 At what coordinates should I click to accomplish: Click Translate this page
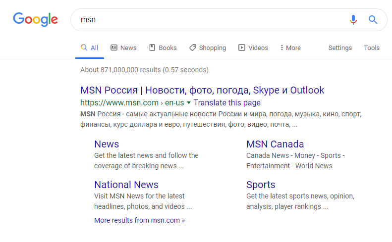[227, 102]
